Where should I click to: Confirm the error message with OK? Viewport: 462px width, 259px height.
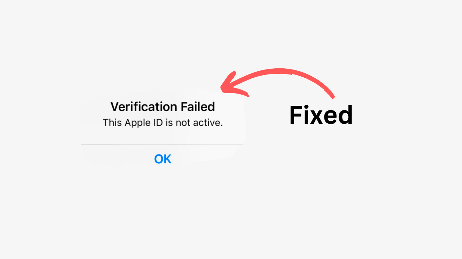[162, 159]
